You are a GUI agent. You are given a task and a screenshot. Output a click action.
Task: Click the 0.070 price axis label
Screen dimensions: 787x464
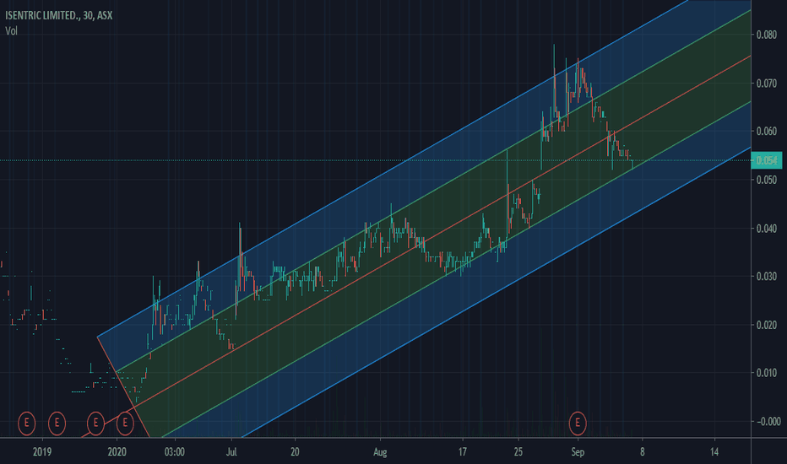tap(767, 84)
